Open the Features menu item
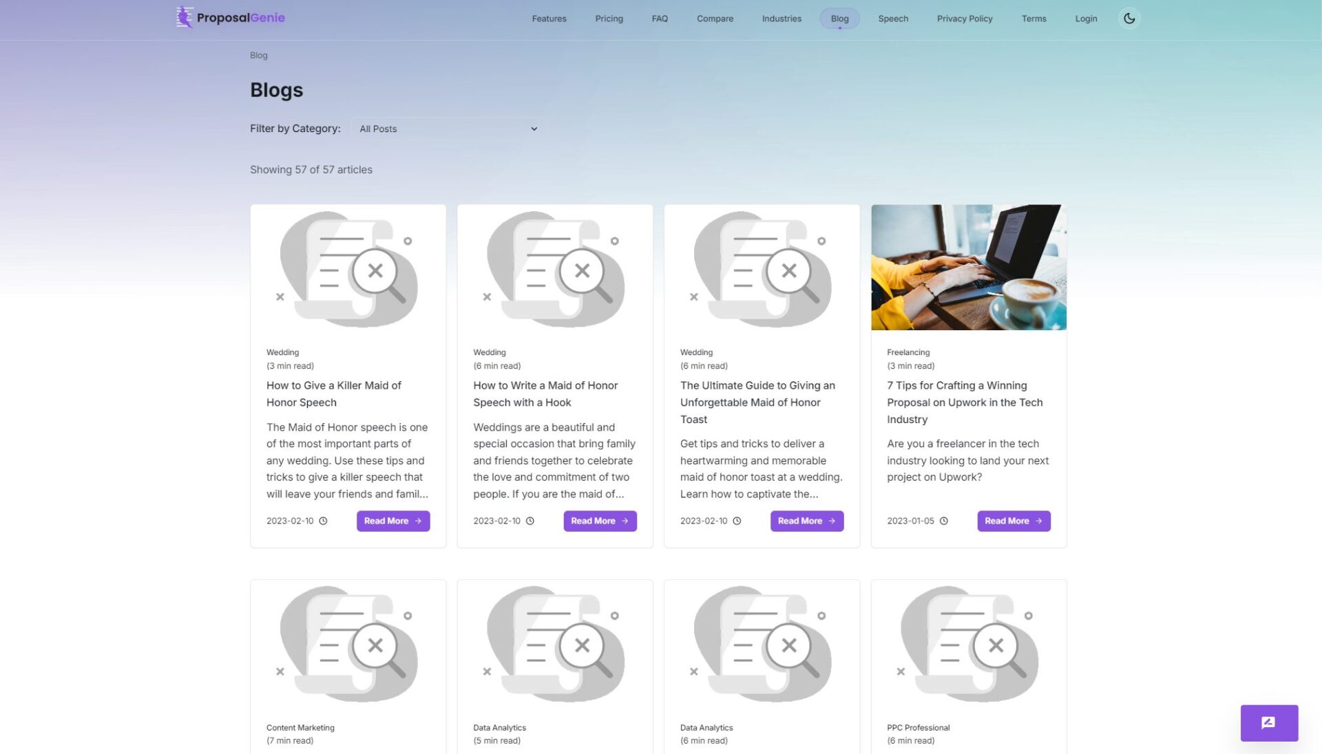 (x=549, y=19)
